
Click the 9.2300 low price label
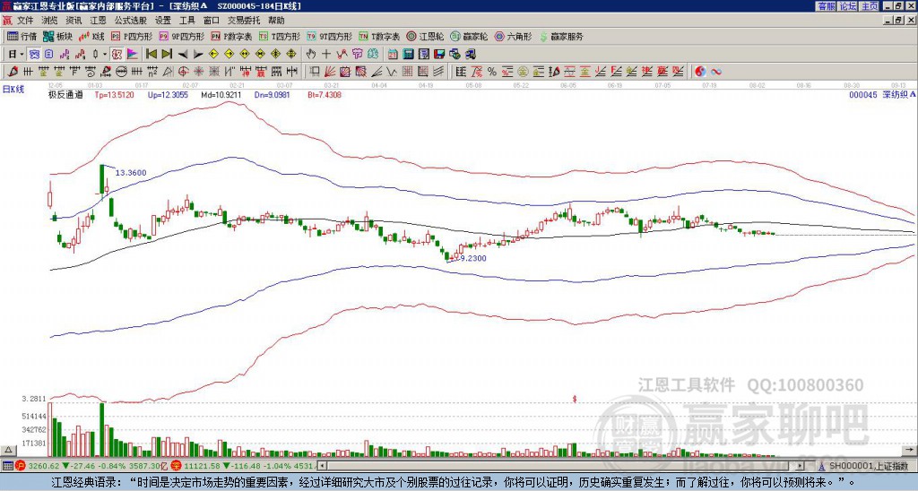tap(473, 258)
